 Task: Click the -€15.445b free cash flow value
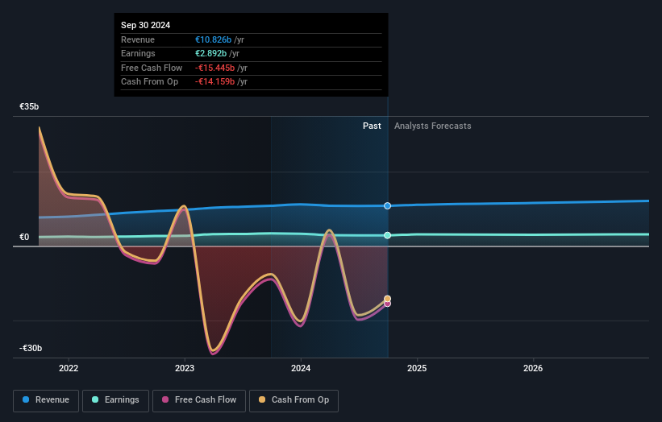(x=215, y=68)
